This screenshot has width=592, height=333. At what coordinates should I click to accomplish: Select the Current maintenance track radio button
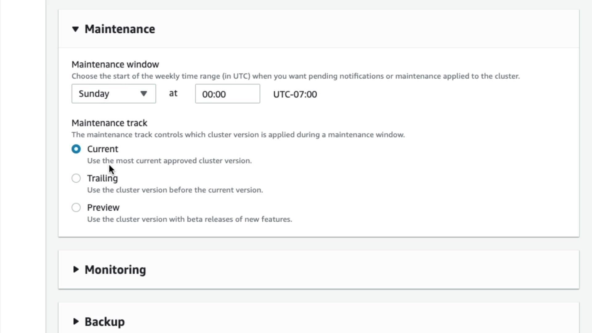[x=76, y=149]
